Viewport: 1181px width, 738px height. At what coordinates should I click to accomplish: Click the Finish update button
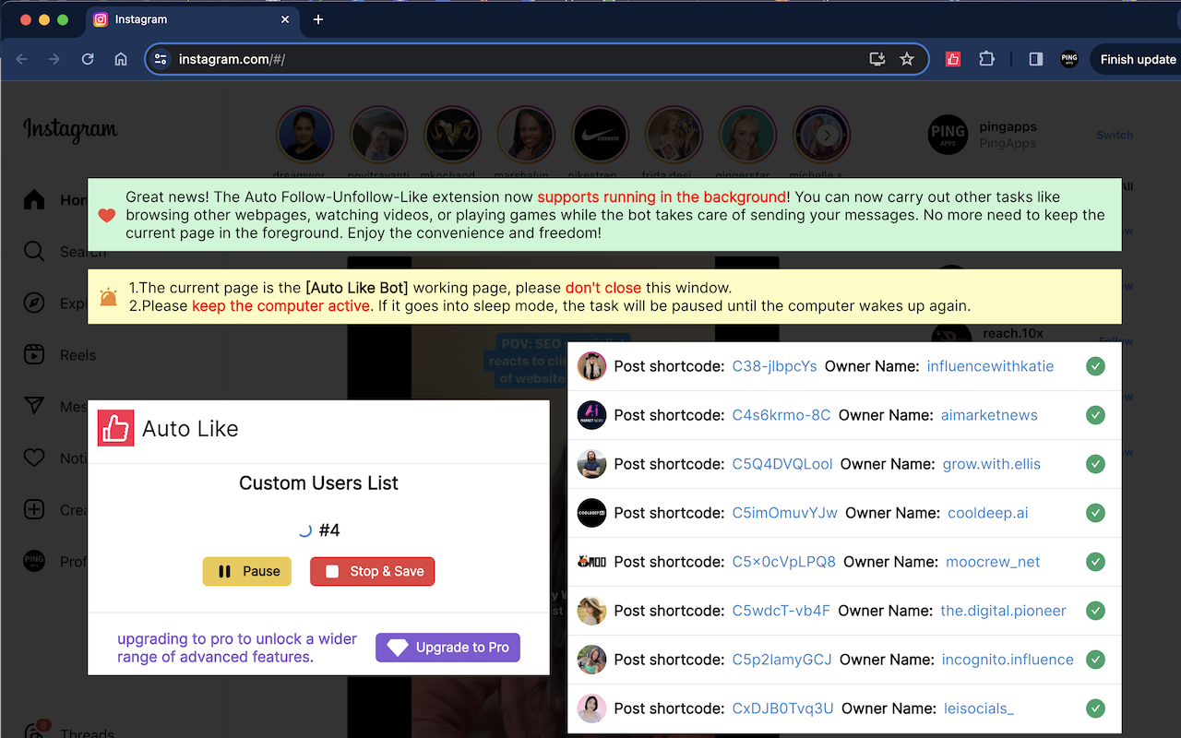[x=1137, y=59]
